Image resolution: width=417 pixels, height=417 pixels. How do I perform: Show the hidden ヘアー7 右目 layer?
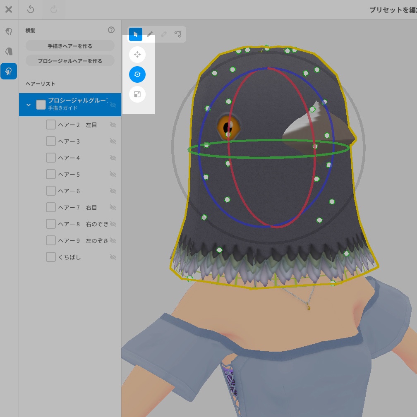113,207
